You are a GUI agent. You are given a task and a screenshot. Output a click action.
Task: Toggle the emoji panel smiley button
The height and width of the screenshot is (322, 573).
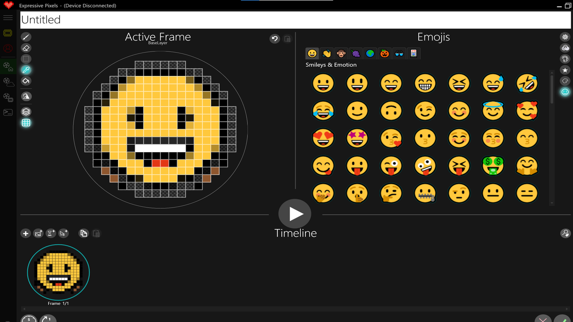565,92
